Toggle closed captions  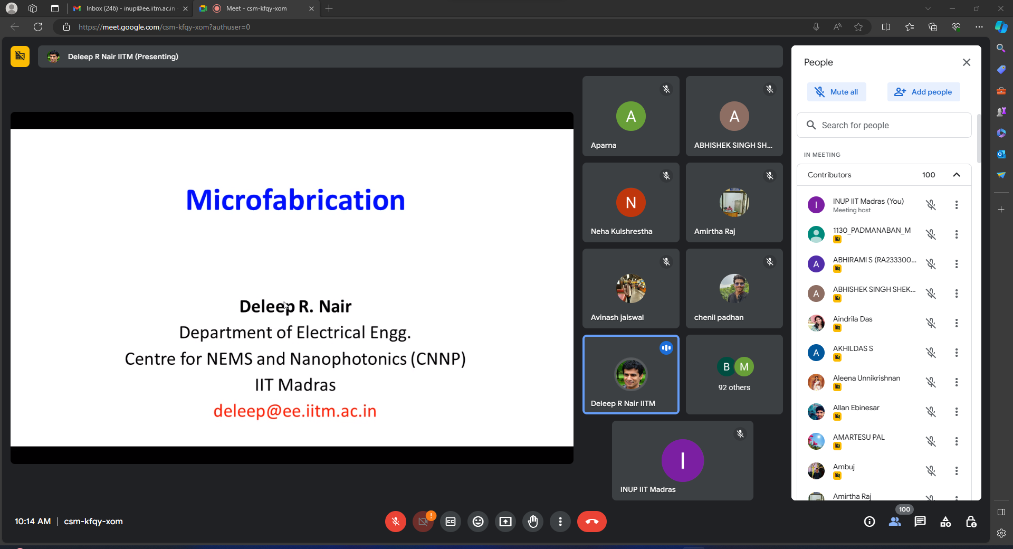[451, 522]
